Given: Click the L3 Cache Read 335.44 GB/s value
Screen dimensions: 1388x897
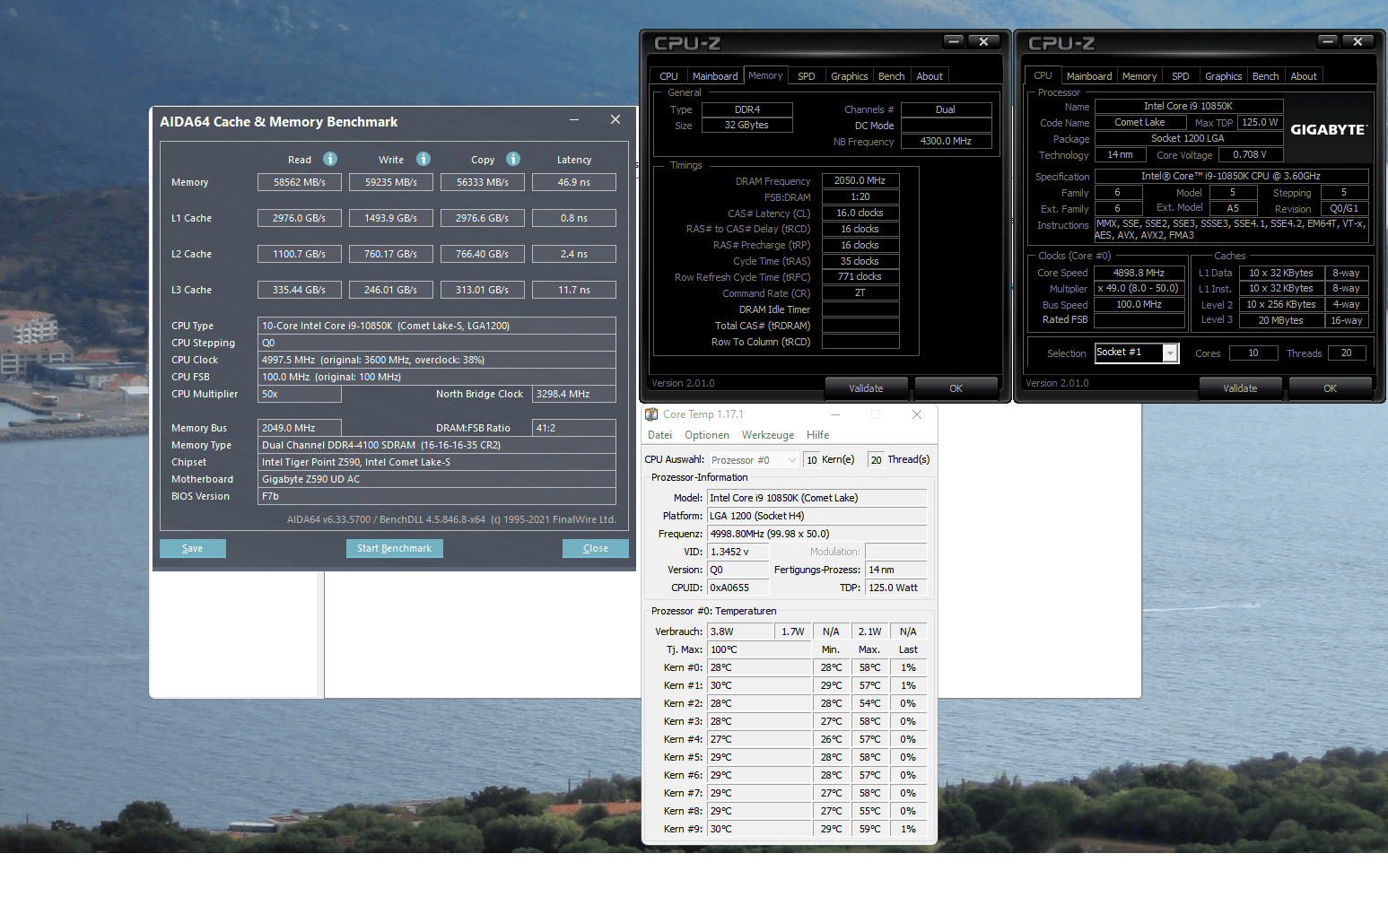Looking at the screenshot, I should [300, 290].
